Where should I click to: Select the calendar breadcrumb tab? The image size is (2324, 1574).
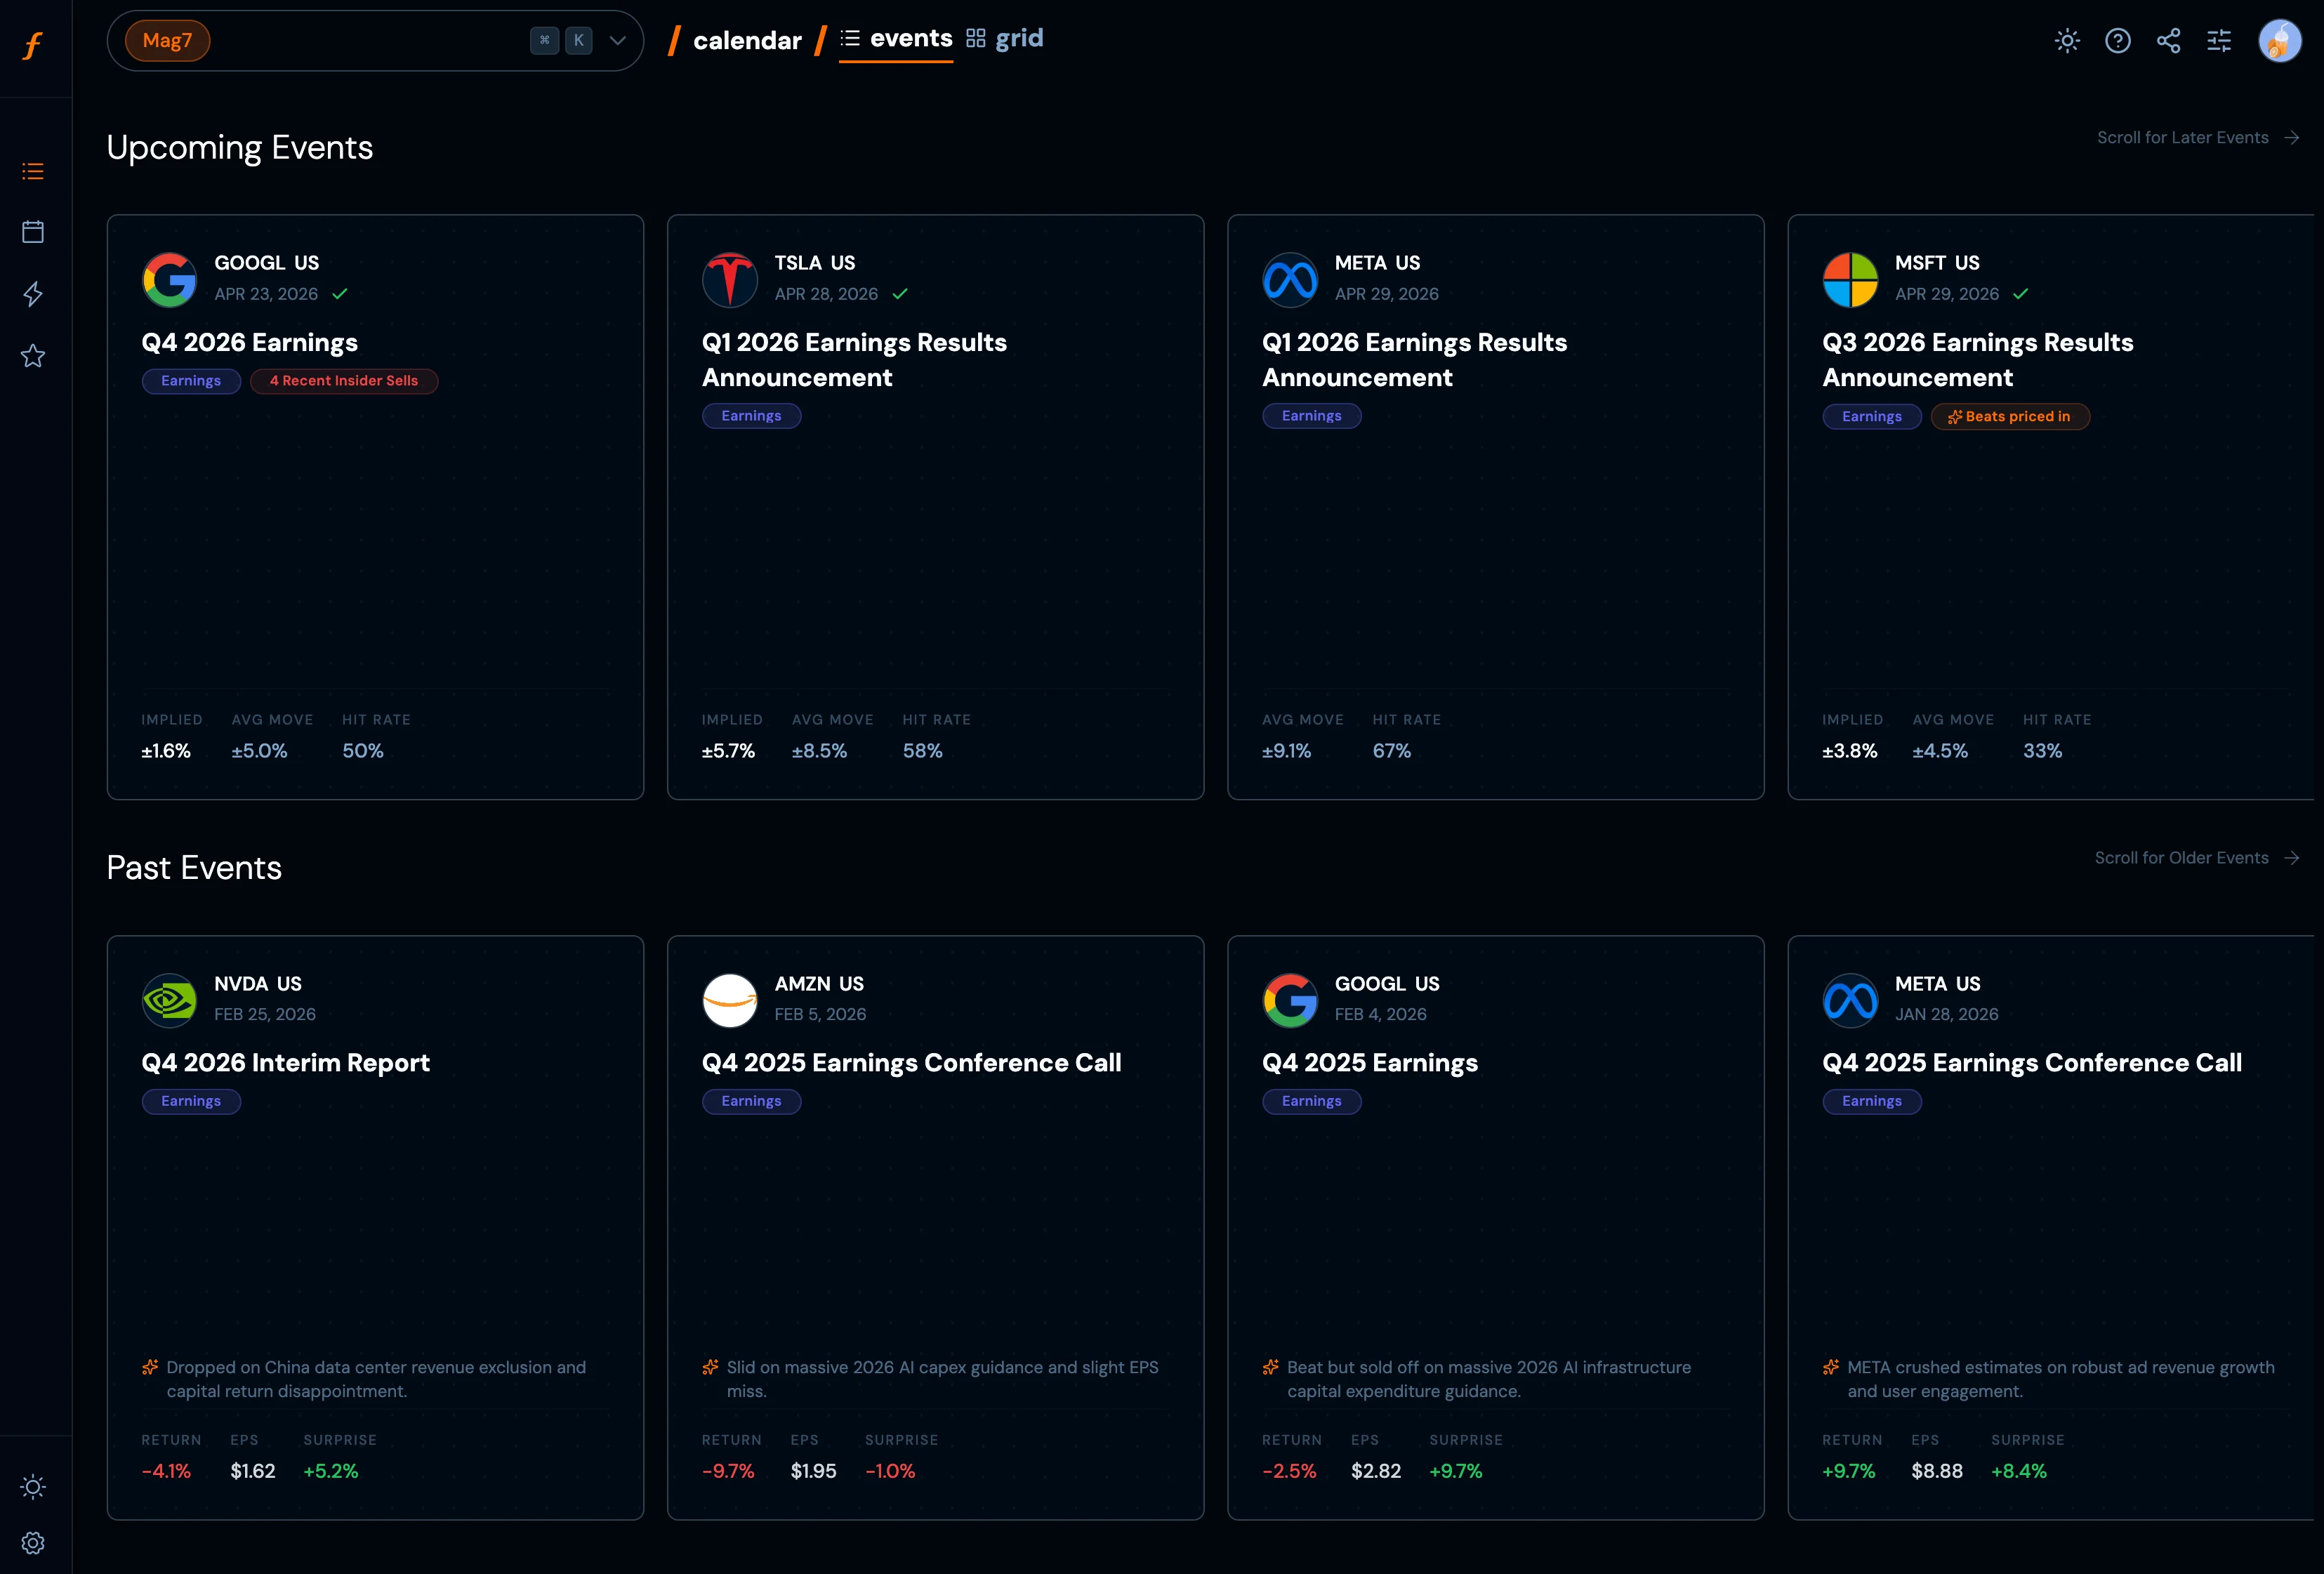click(746, 40)
